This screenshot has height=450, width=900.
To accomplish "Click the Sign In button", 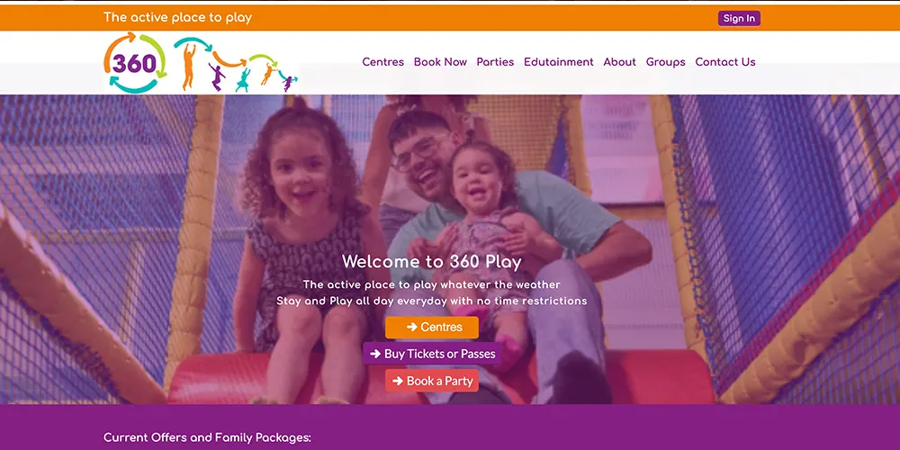I will click(739, 18).
